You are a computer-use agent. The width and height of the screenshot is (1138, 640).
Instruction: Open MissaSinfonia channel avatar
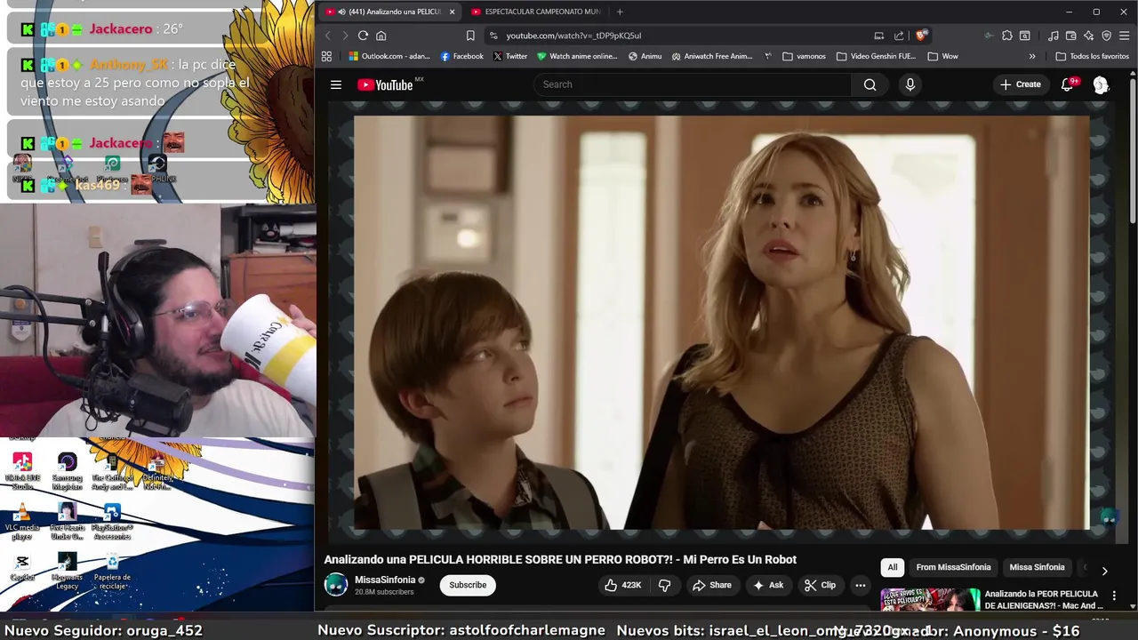point(336,585)
